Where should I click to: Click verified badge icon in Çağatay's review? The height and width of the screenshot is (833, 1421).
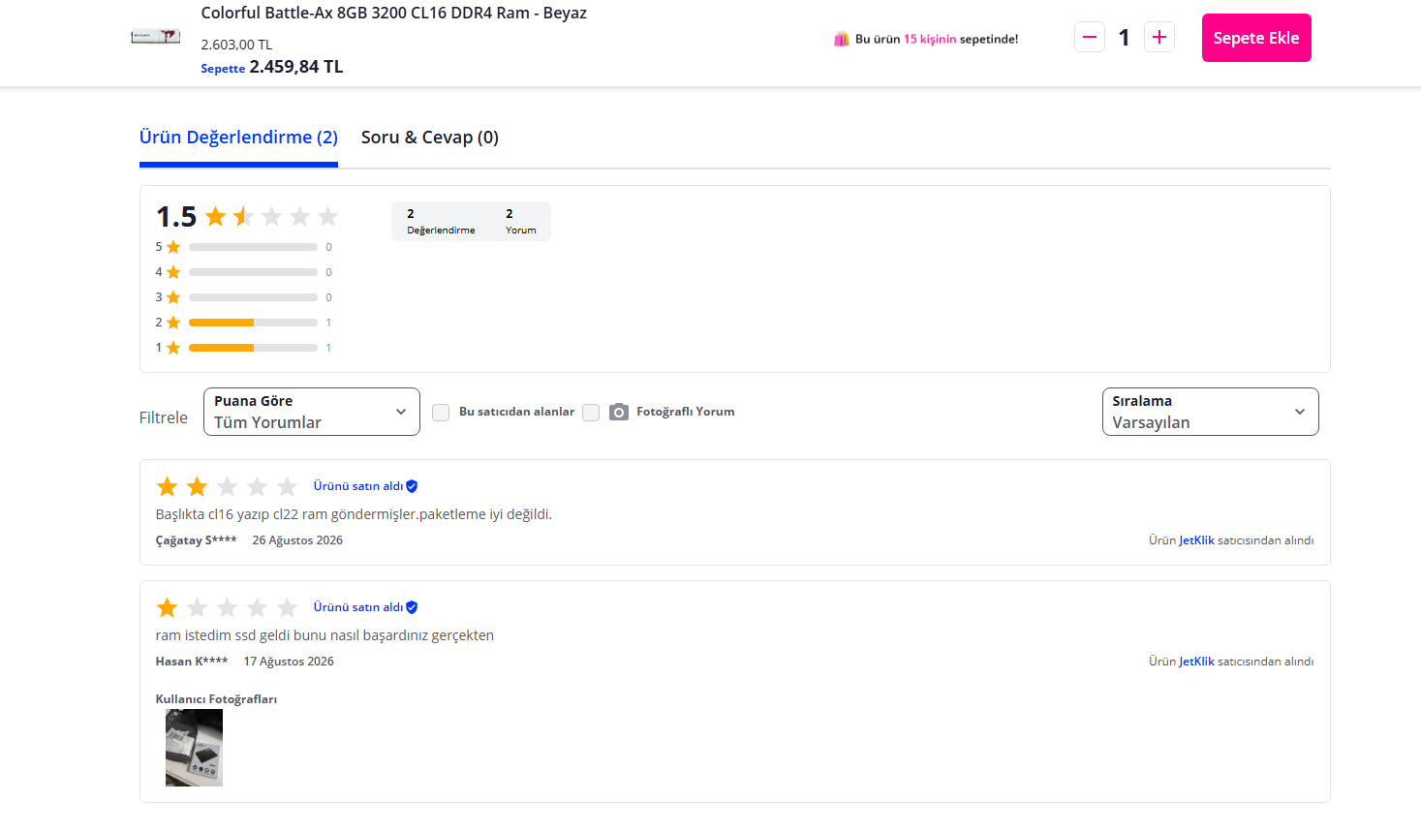click(x=412, y=486)
